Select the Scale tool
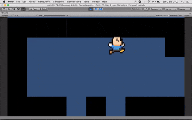Viewport: 192px width, 120px height. click(18, 9)
